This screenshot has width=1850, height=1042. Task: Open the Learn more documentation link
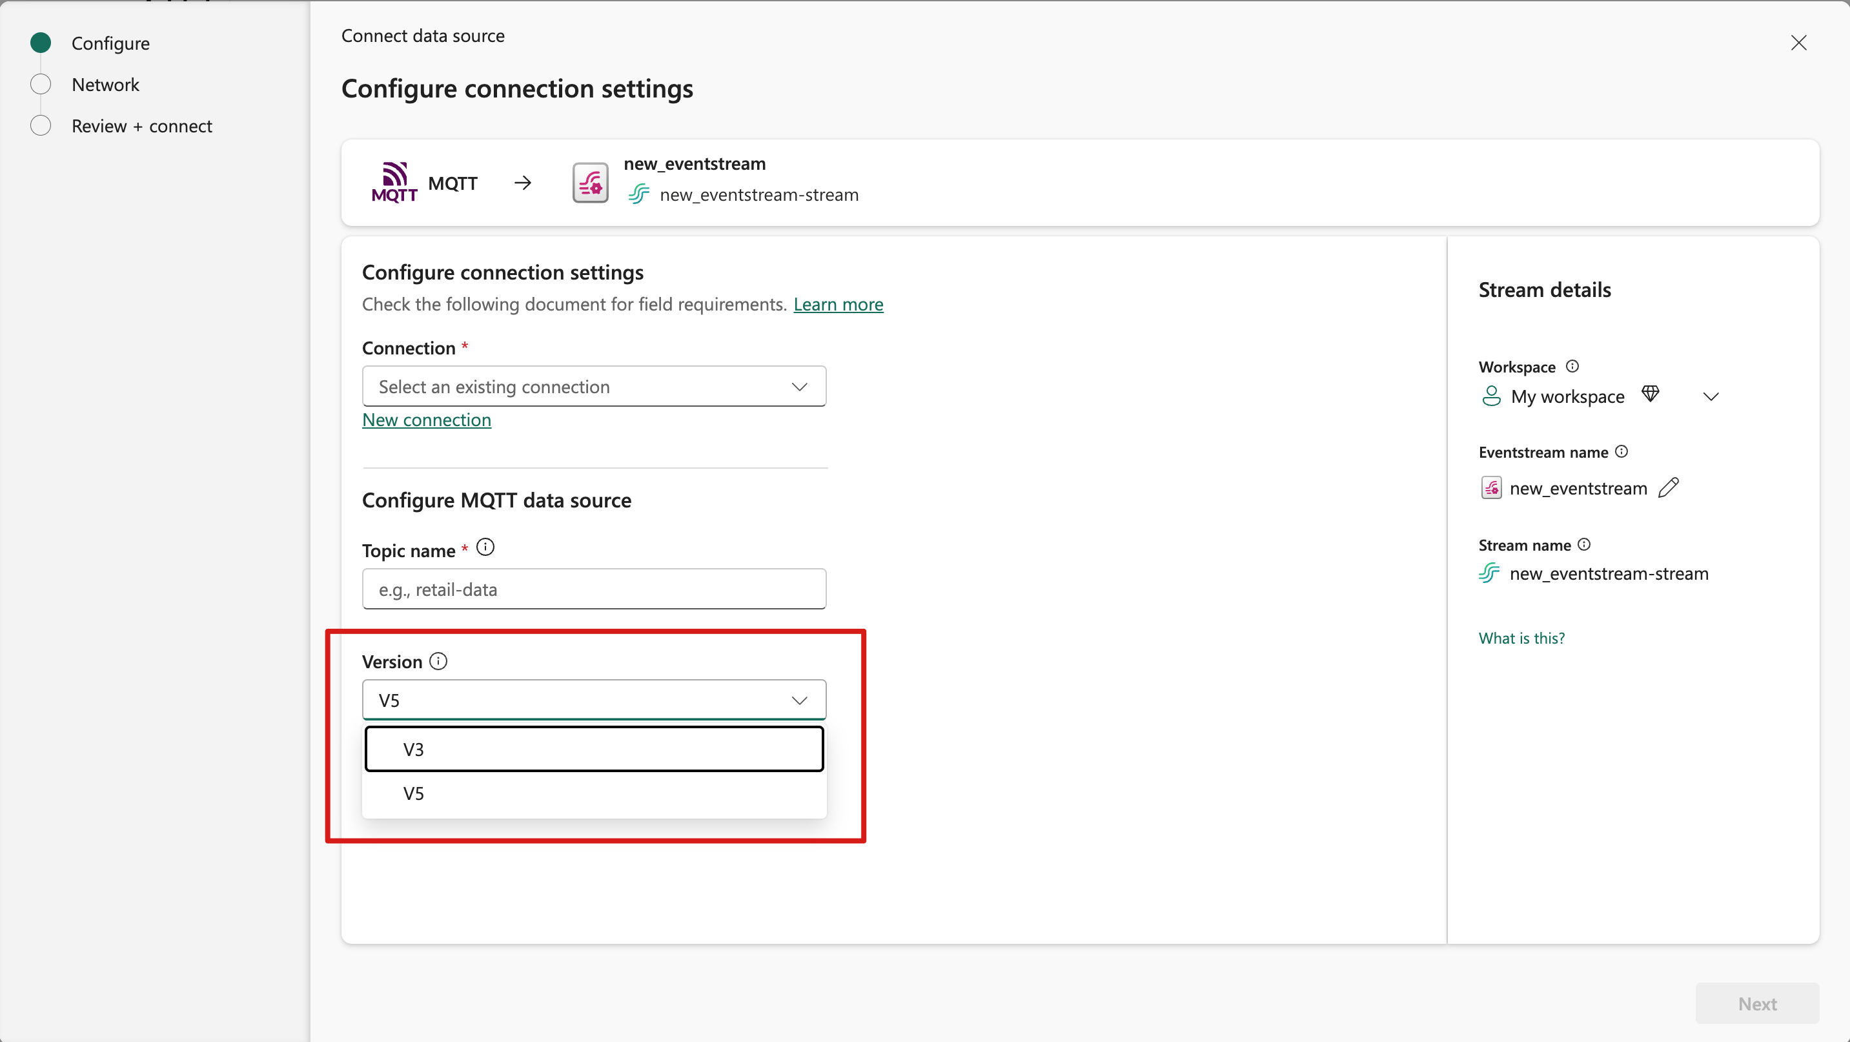(x=837, y=305)
